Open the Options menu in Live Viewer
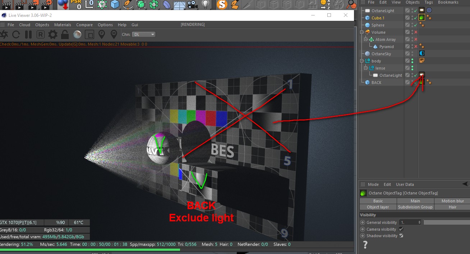The height and width of the screenshot is (254, 470). pyautogui.click(x=105, y=25)
